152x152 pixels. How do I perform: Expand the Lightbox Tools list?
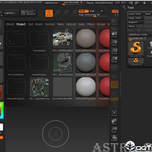(140, 35)
